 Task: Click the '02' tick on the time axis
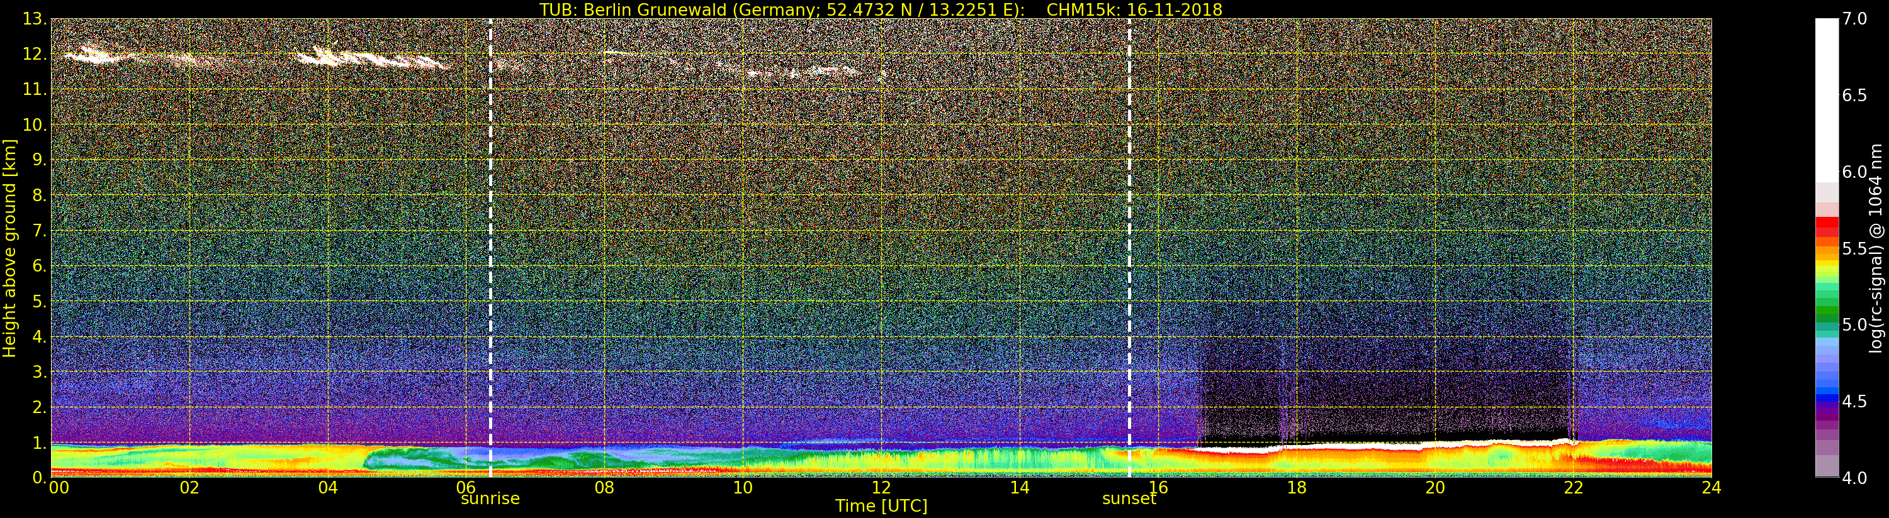pyautogui.click(x=190, y=487)
